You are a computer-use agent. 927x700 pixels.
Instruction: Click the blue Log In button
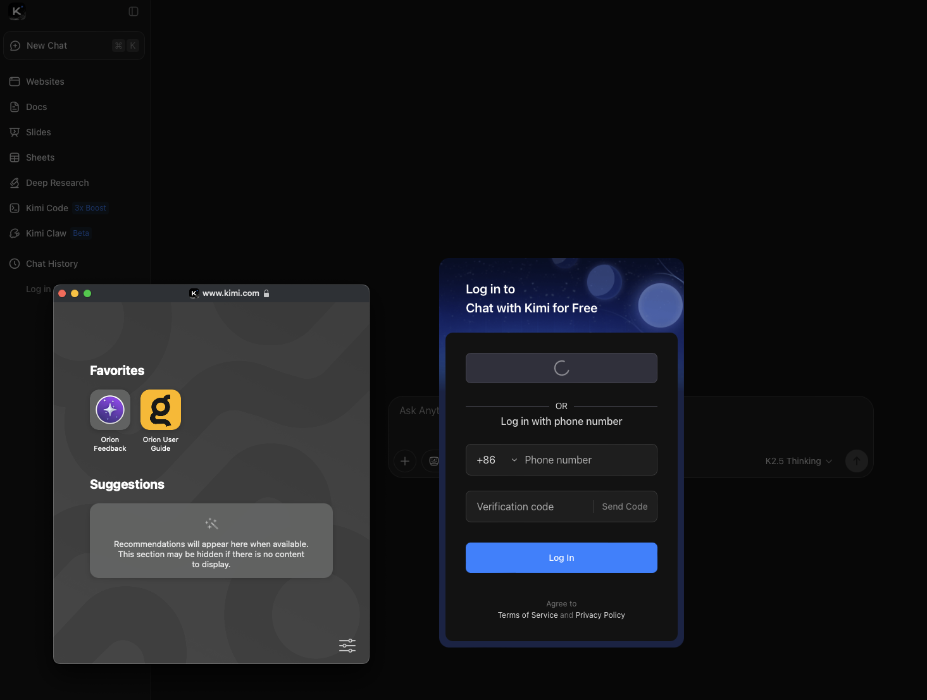point(561,558)
